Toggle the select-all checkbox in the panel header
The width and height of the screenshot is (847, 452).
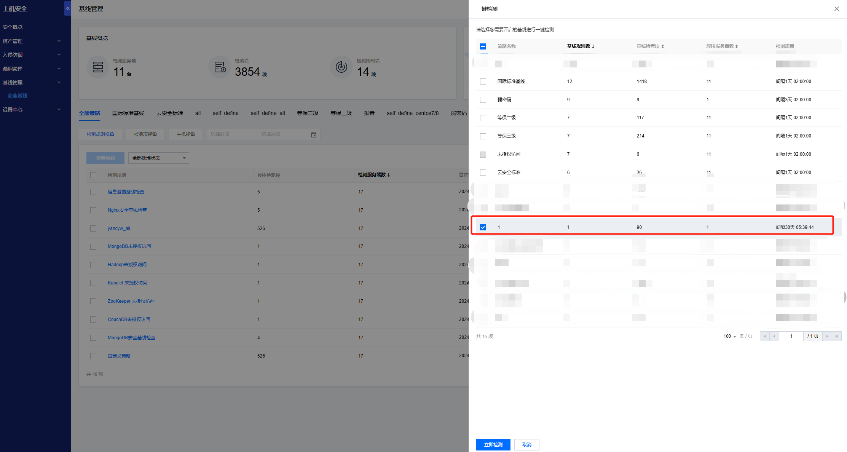coord(483,46)
